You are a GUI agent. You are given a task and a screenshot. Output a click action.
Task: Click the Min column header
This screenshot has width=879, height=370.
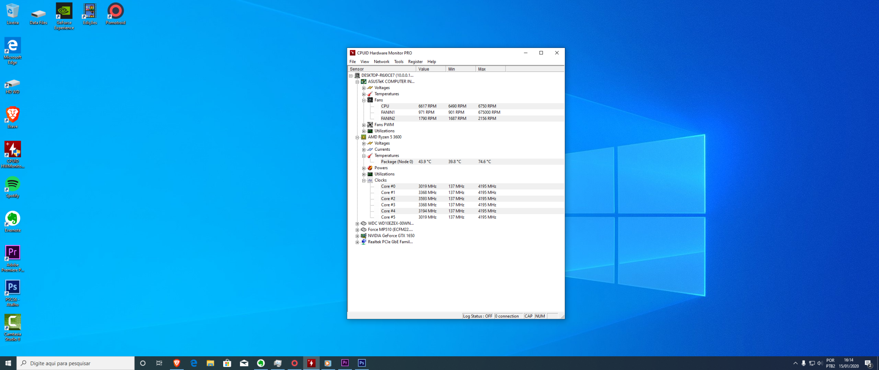[461, 69]
